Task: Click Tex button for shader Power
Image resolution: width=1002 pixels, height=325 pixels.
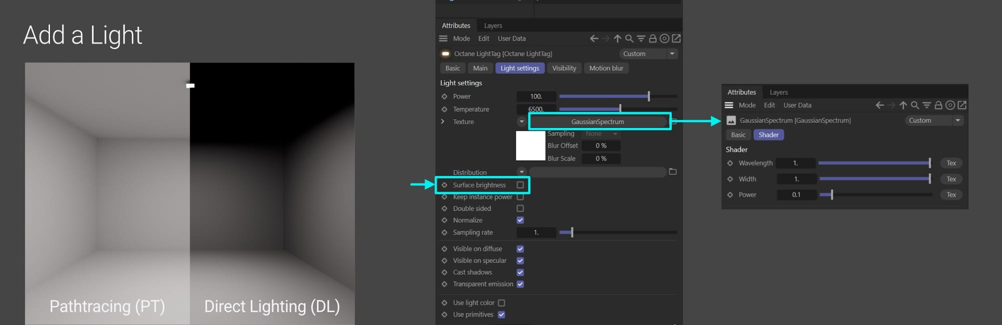Action: pyautogui.click(x=951, y=195)
